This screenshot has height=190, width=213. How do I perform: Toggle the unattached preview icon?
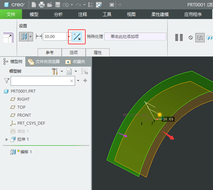(200, 38)
